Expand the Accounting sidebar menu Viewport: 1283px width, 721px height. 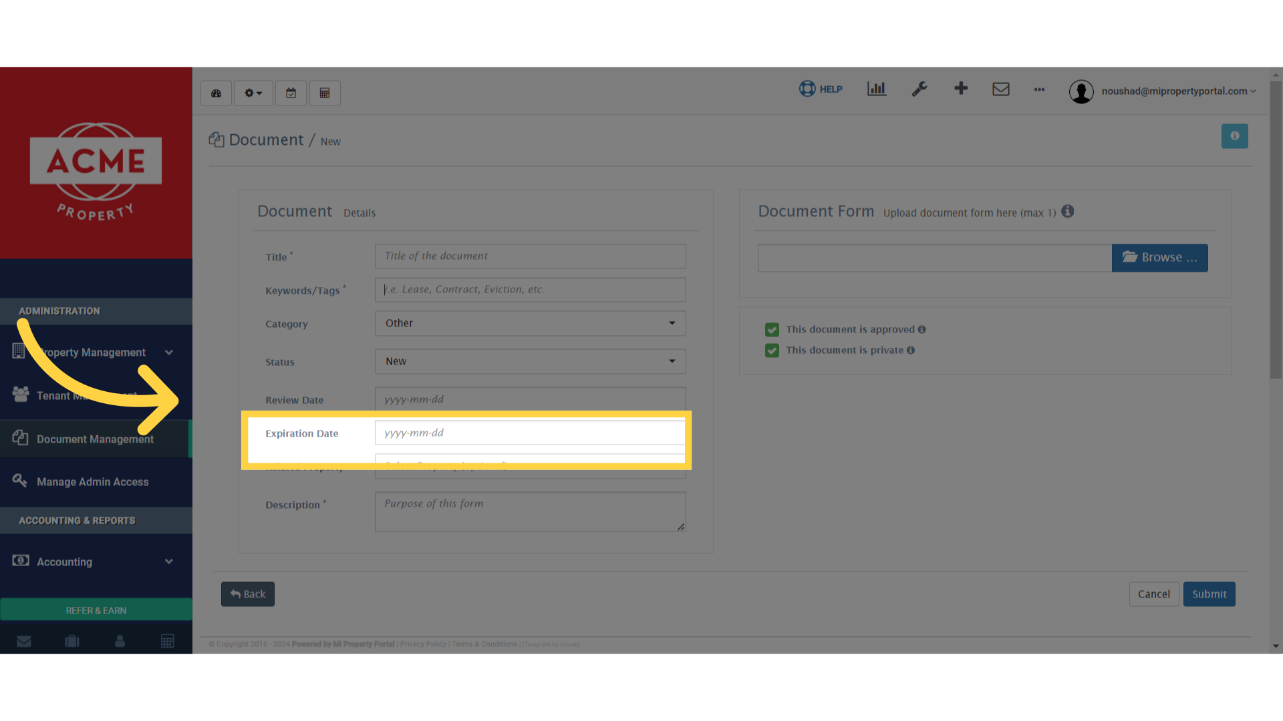[96, 562]
